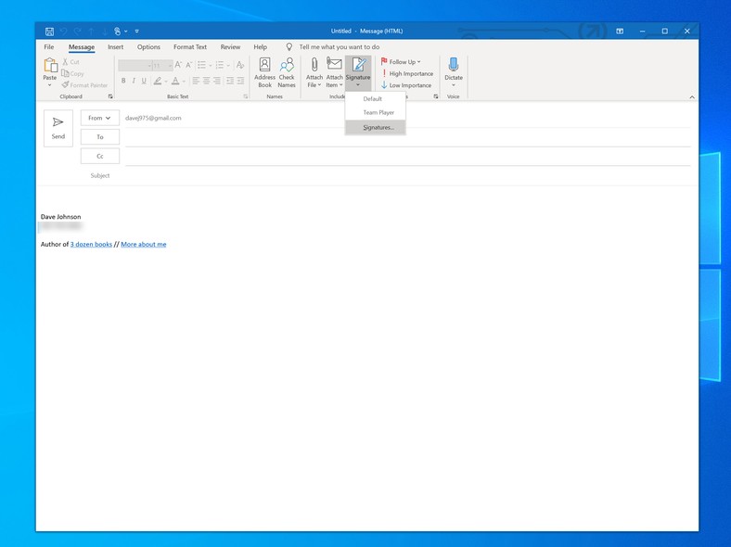Toggle bold formatting
The width and height of the screenshot is (731, 547).
pos(123,81)
